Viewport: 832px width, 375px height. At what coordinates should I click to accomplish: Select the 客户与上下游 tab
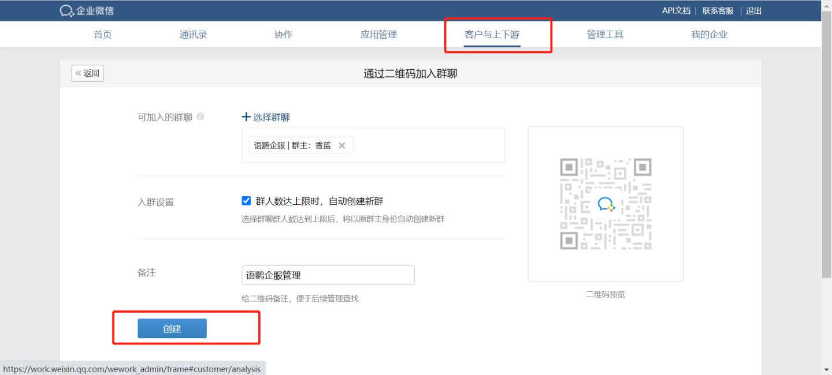click(x=492, y=35)
